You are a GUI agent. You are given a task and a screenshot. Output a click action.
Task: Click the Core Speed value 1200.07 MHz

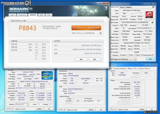21,93
